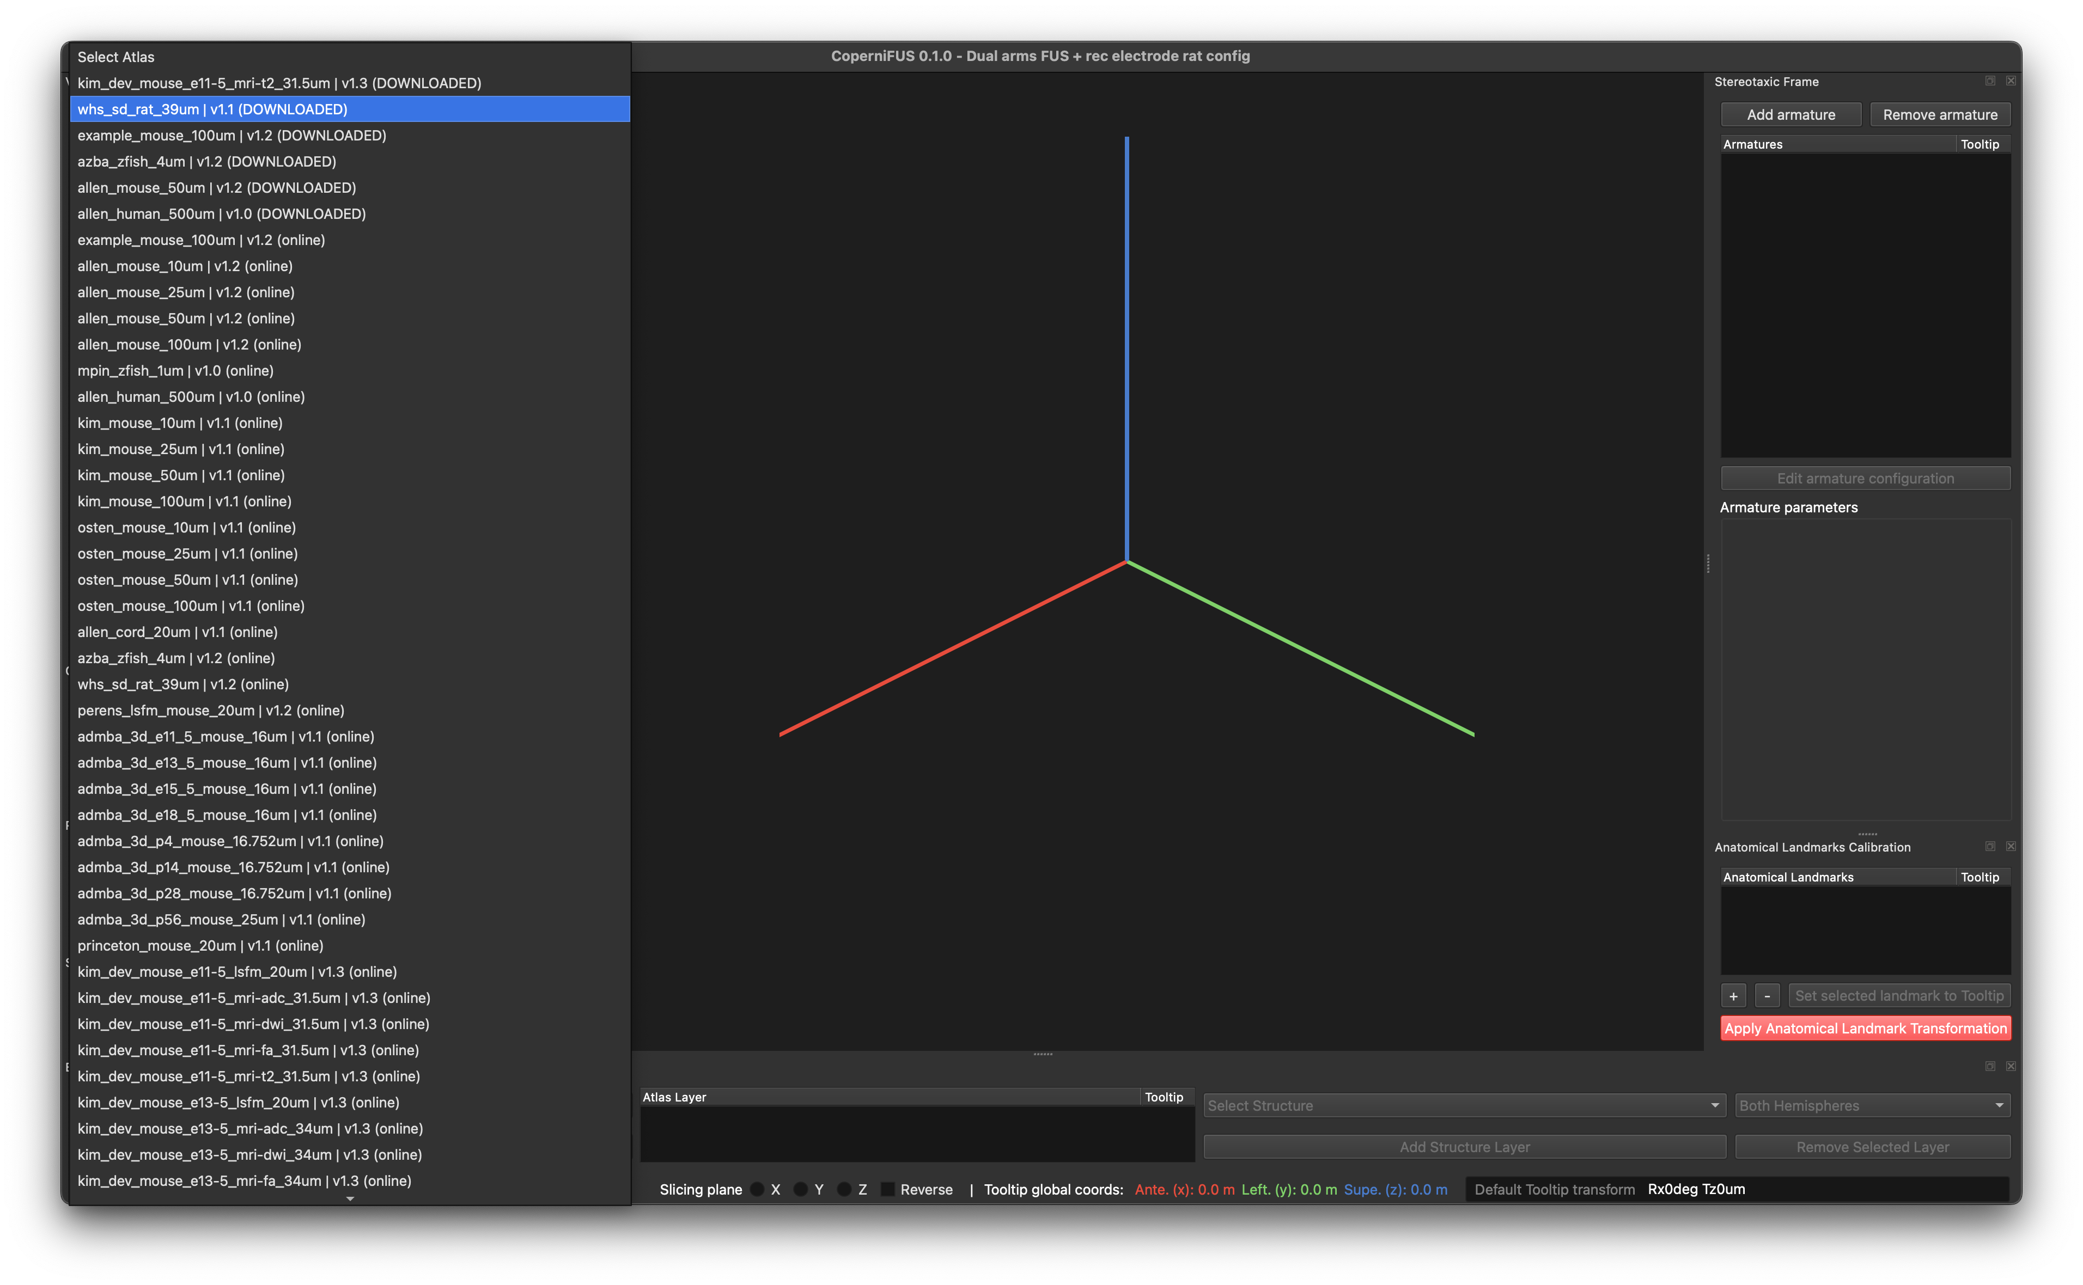Open the Both Hemispheres dropdown
The image size is (2083, 1285).
click(x=1872, y=1106)
